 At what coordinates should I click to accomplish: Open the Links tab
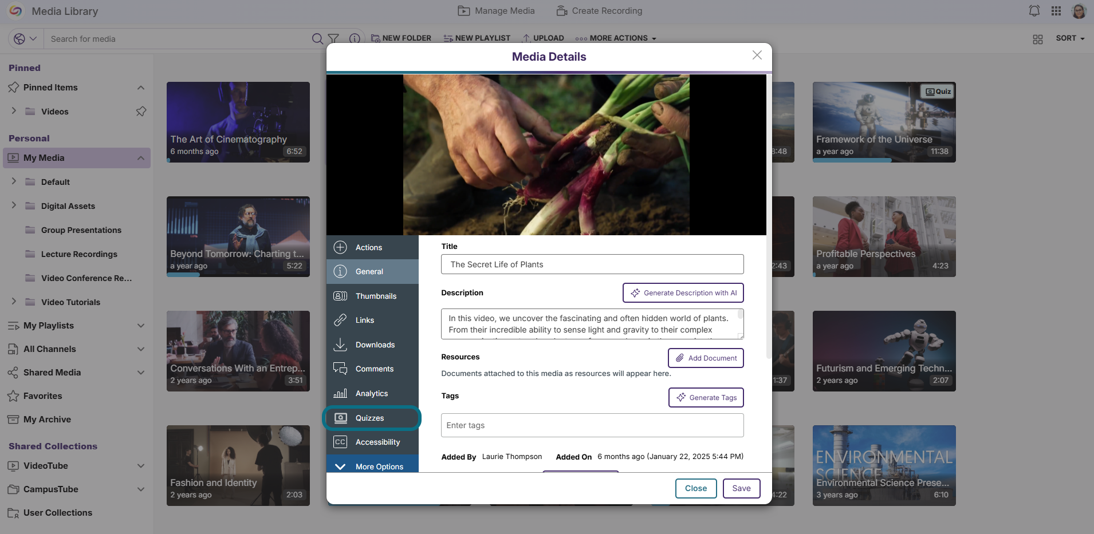click(x=372, y=320)
